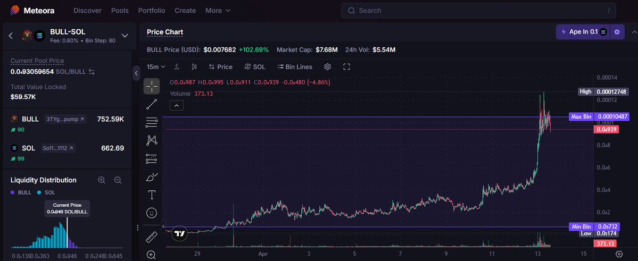Image resolution: width=638 pixels, height=261 pixels.
Task: Collapse the Price Chart panel
Action: click(634, 32)
